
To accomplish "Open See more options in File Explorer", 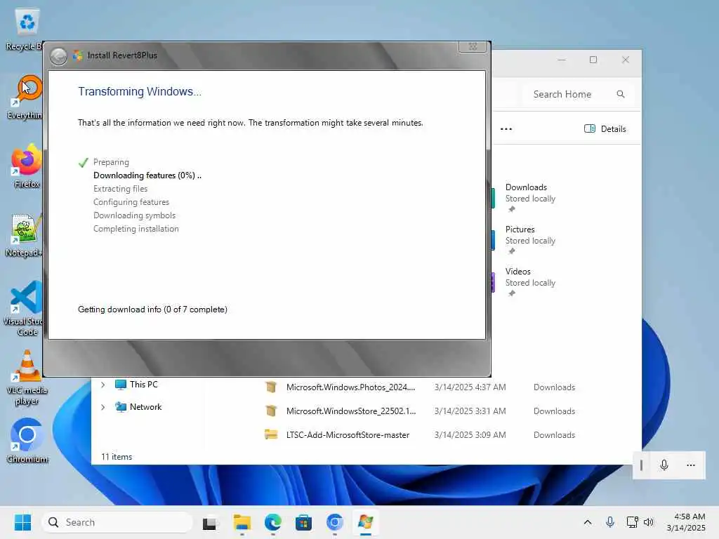I will 506,129.
